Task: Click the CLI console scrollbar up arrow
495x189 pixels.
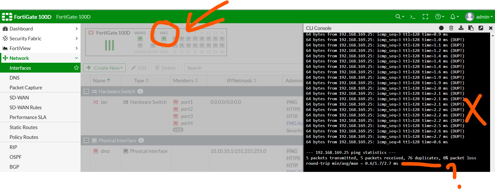Action: pyautogui.click(x=493, y=36)
